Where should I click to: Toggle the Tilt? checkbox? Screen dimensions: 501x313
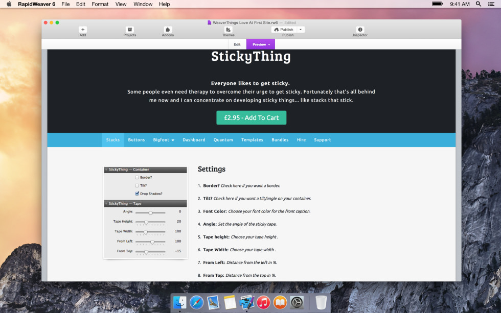pos(137,185)
